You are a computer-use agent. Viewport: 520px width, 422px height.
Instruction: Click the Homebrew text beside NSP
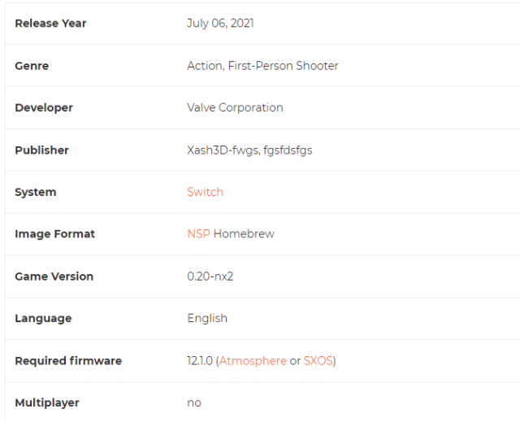tap(244, 234)
